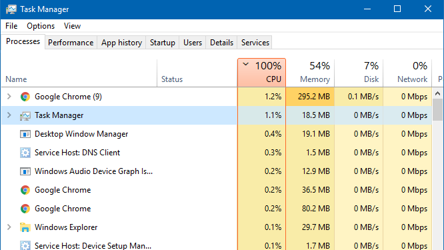Click the Windows Explorer folder icon
Viewport: 444px width, 250px height.
[25, 227]
